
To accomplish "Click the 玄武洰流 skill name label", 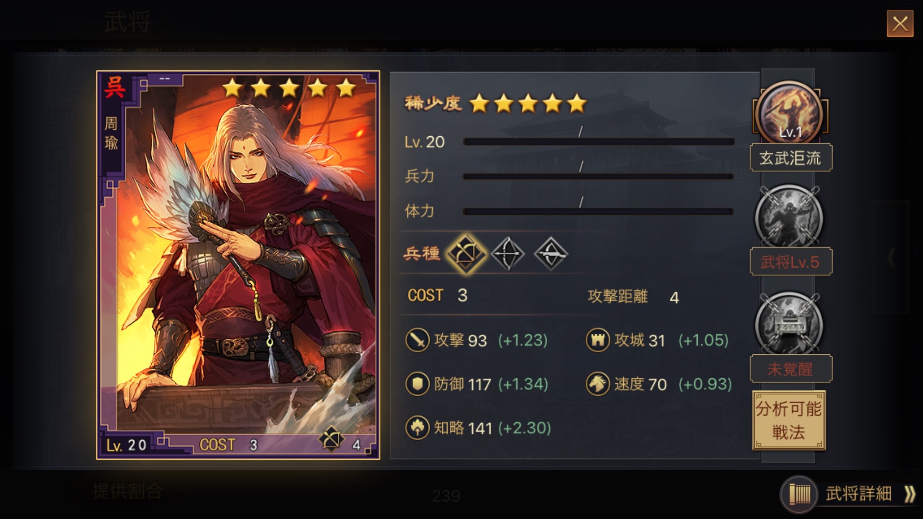I will (791, 158).
